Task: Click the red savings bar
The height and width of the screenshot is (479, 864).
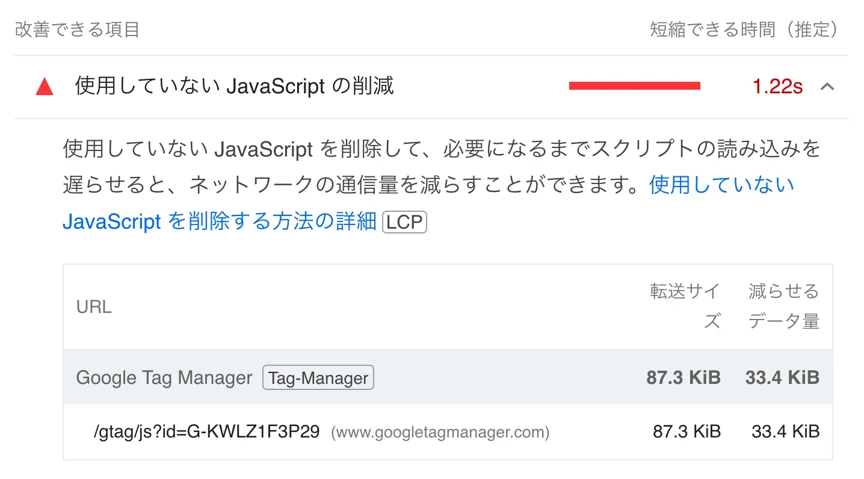Action: pos(635,86)
